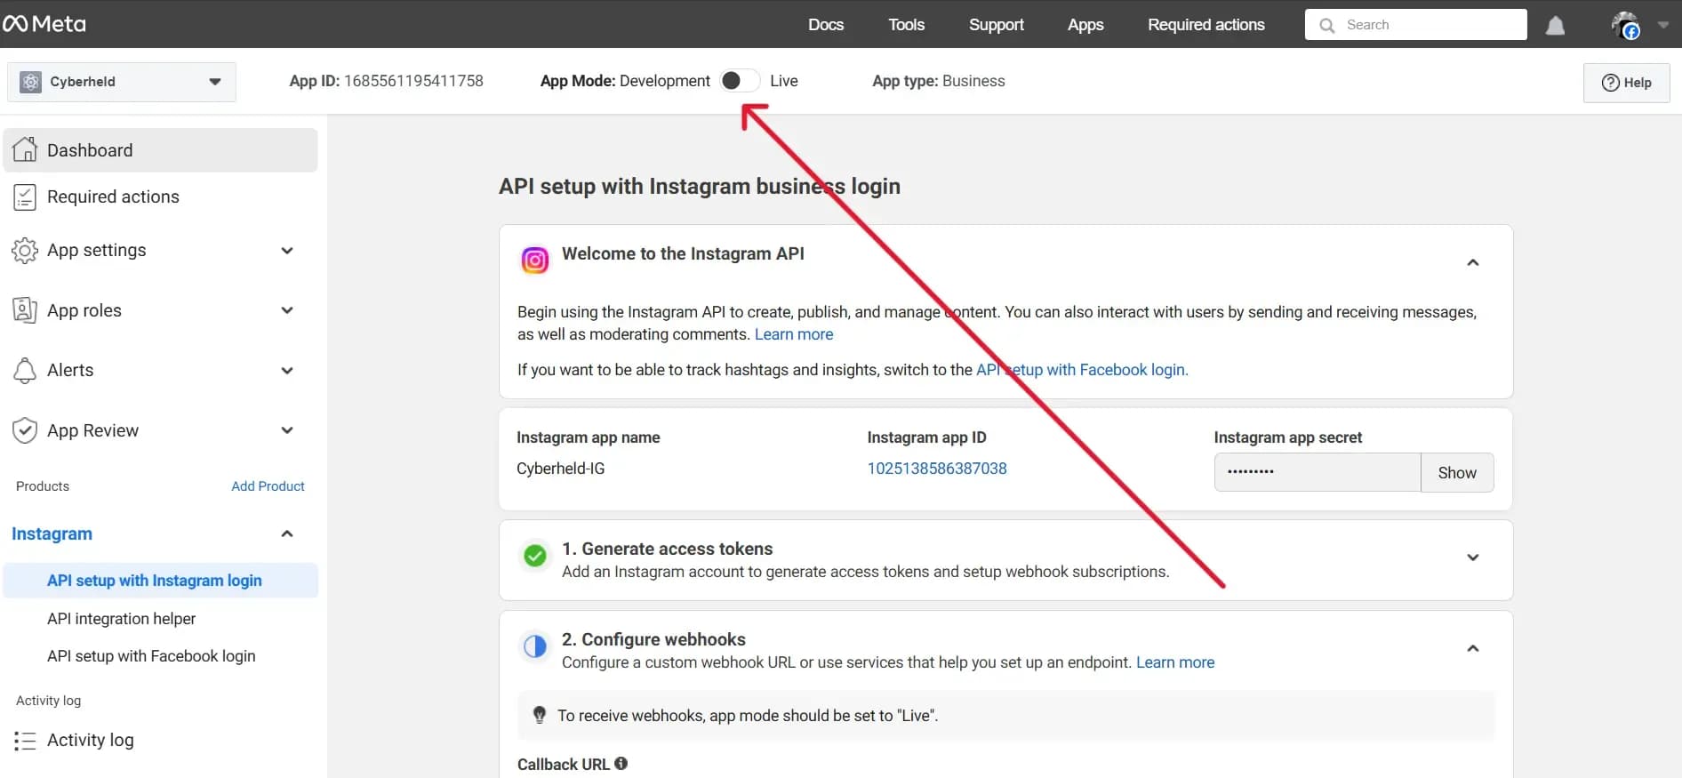The height and width of the screenshot is (778, 1682).
Task: Click the Activity log list icon
Action: click(25, 741)
